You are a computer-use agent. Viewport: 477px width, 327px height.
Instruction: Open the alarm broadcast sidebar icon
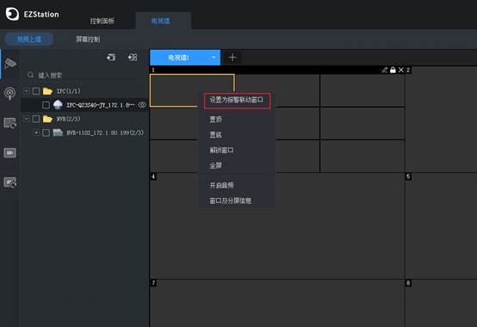[x=10, y=93]
